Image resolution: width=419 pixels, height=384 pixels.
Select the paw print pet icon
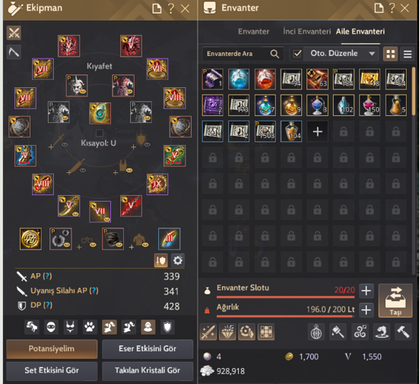(90, 327)
